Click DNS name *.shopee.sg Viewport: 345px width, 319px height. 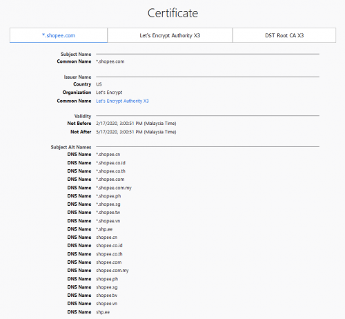point(108,204)
